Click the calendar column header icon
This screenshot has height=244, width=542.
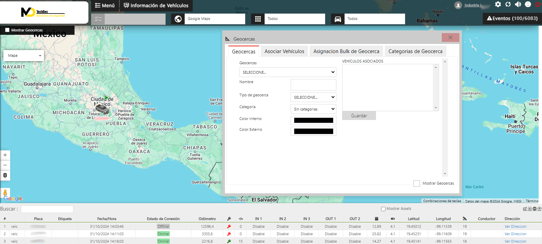pyautogui.click(x=376, y=219)
